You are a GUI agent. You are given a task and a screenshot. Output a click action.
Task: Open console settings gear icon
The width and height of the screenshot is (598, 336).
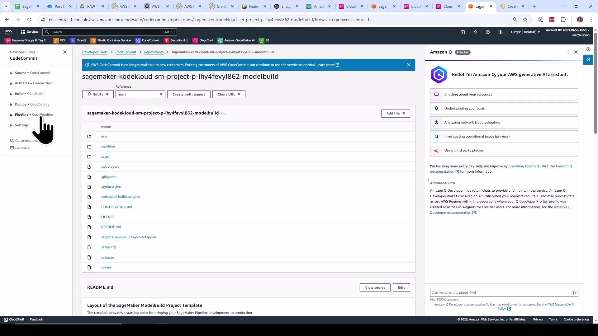click(501, 32)
